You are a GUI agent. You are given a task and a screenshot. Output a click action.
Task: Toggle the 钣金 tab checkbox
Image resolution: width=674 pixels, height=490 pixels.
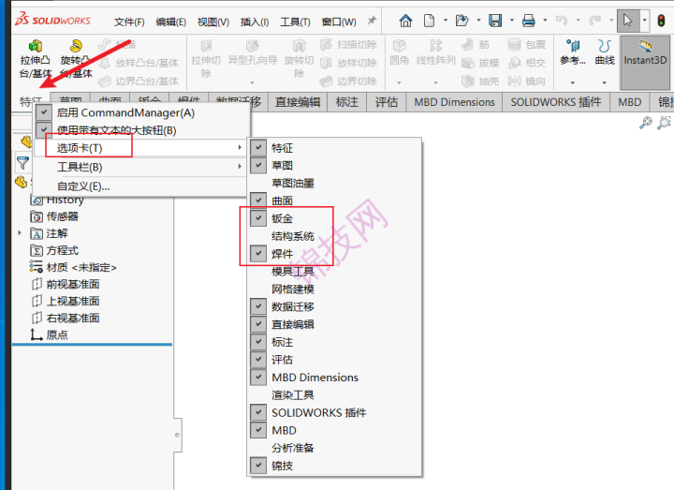click(x=258, y=218)
